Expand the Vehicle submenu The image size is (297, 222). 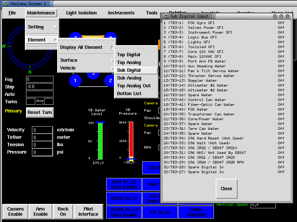click(87, 68)
